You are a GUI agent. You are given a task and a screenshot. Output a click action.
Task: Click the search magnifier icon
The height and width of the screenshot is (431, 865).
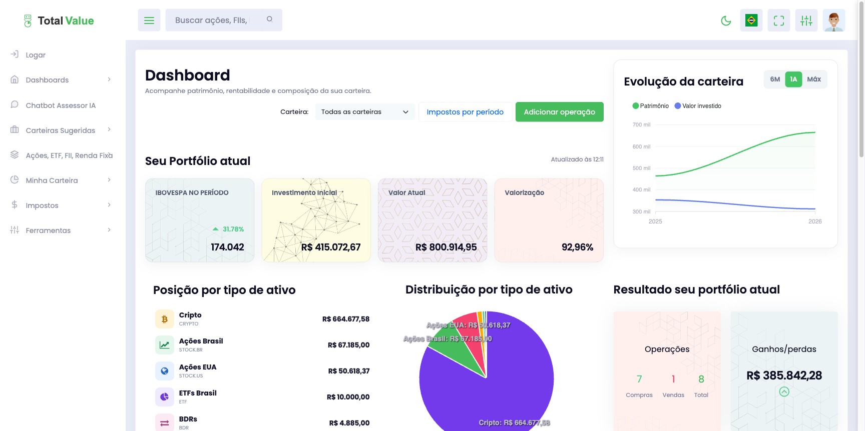tap(270, 19)
